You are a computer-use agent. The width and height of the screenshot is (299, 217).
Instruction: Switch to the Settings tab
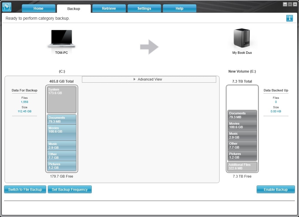tap(144, 9)
